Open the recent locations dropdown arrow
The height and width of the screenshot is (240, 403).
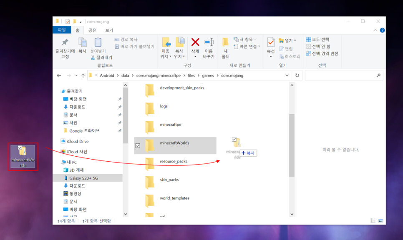point(76,75)
